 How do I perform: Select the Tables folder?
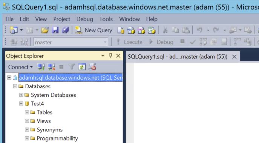(44, 112)
